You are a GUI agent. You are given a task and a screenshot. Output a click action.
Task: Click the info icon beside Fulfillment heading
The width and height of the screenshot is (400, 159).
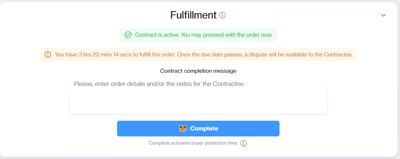click(x=222, y=15)
